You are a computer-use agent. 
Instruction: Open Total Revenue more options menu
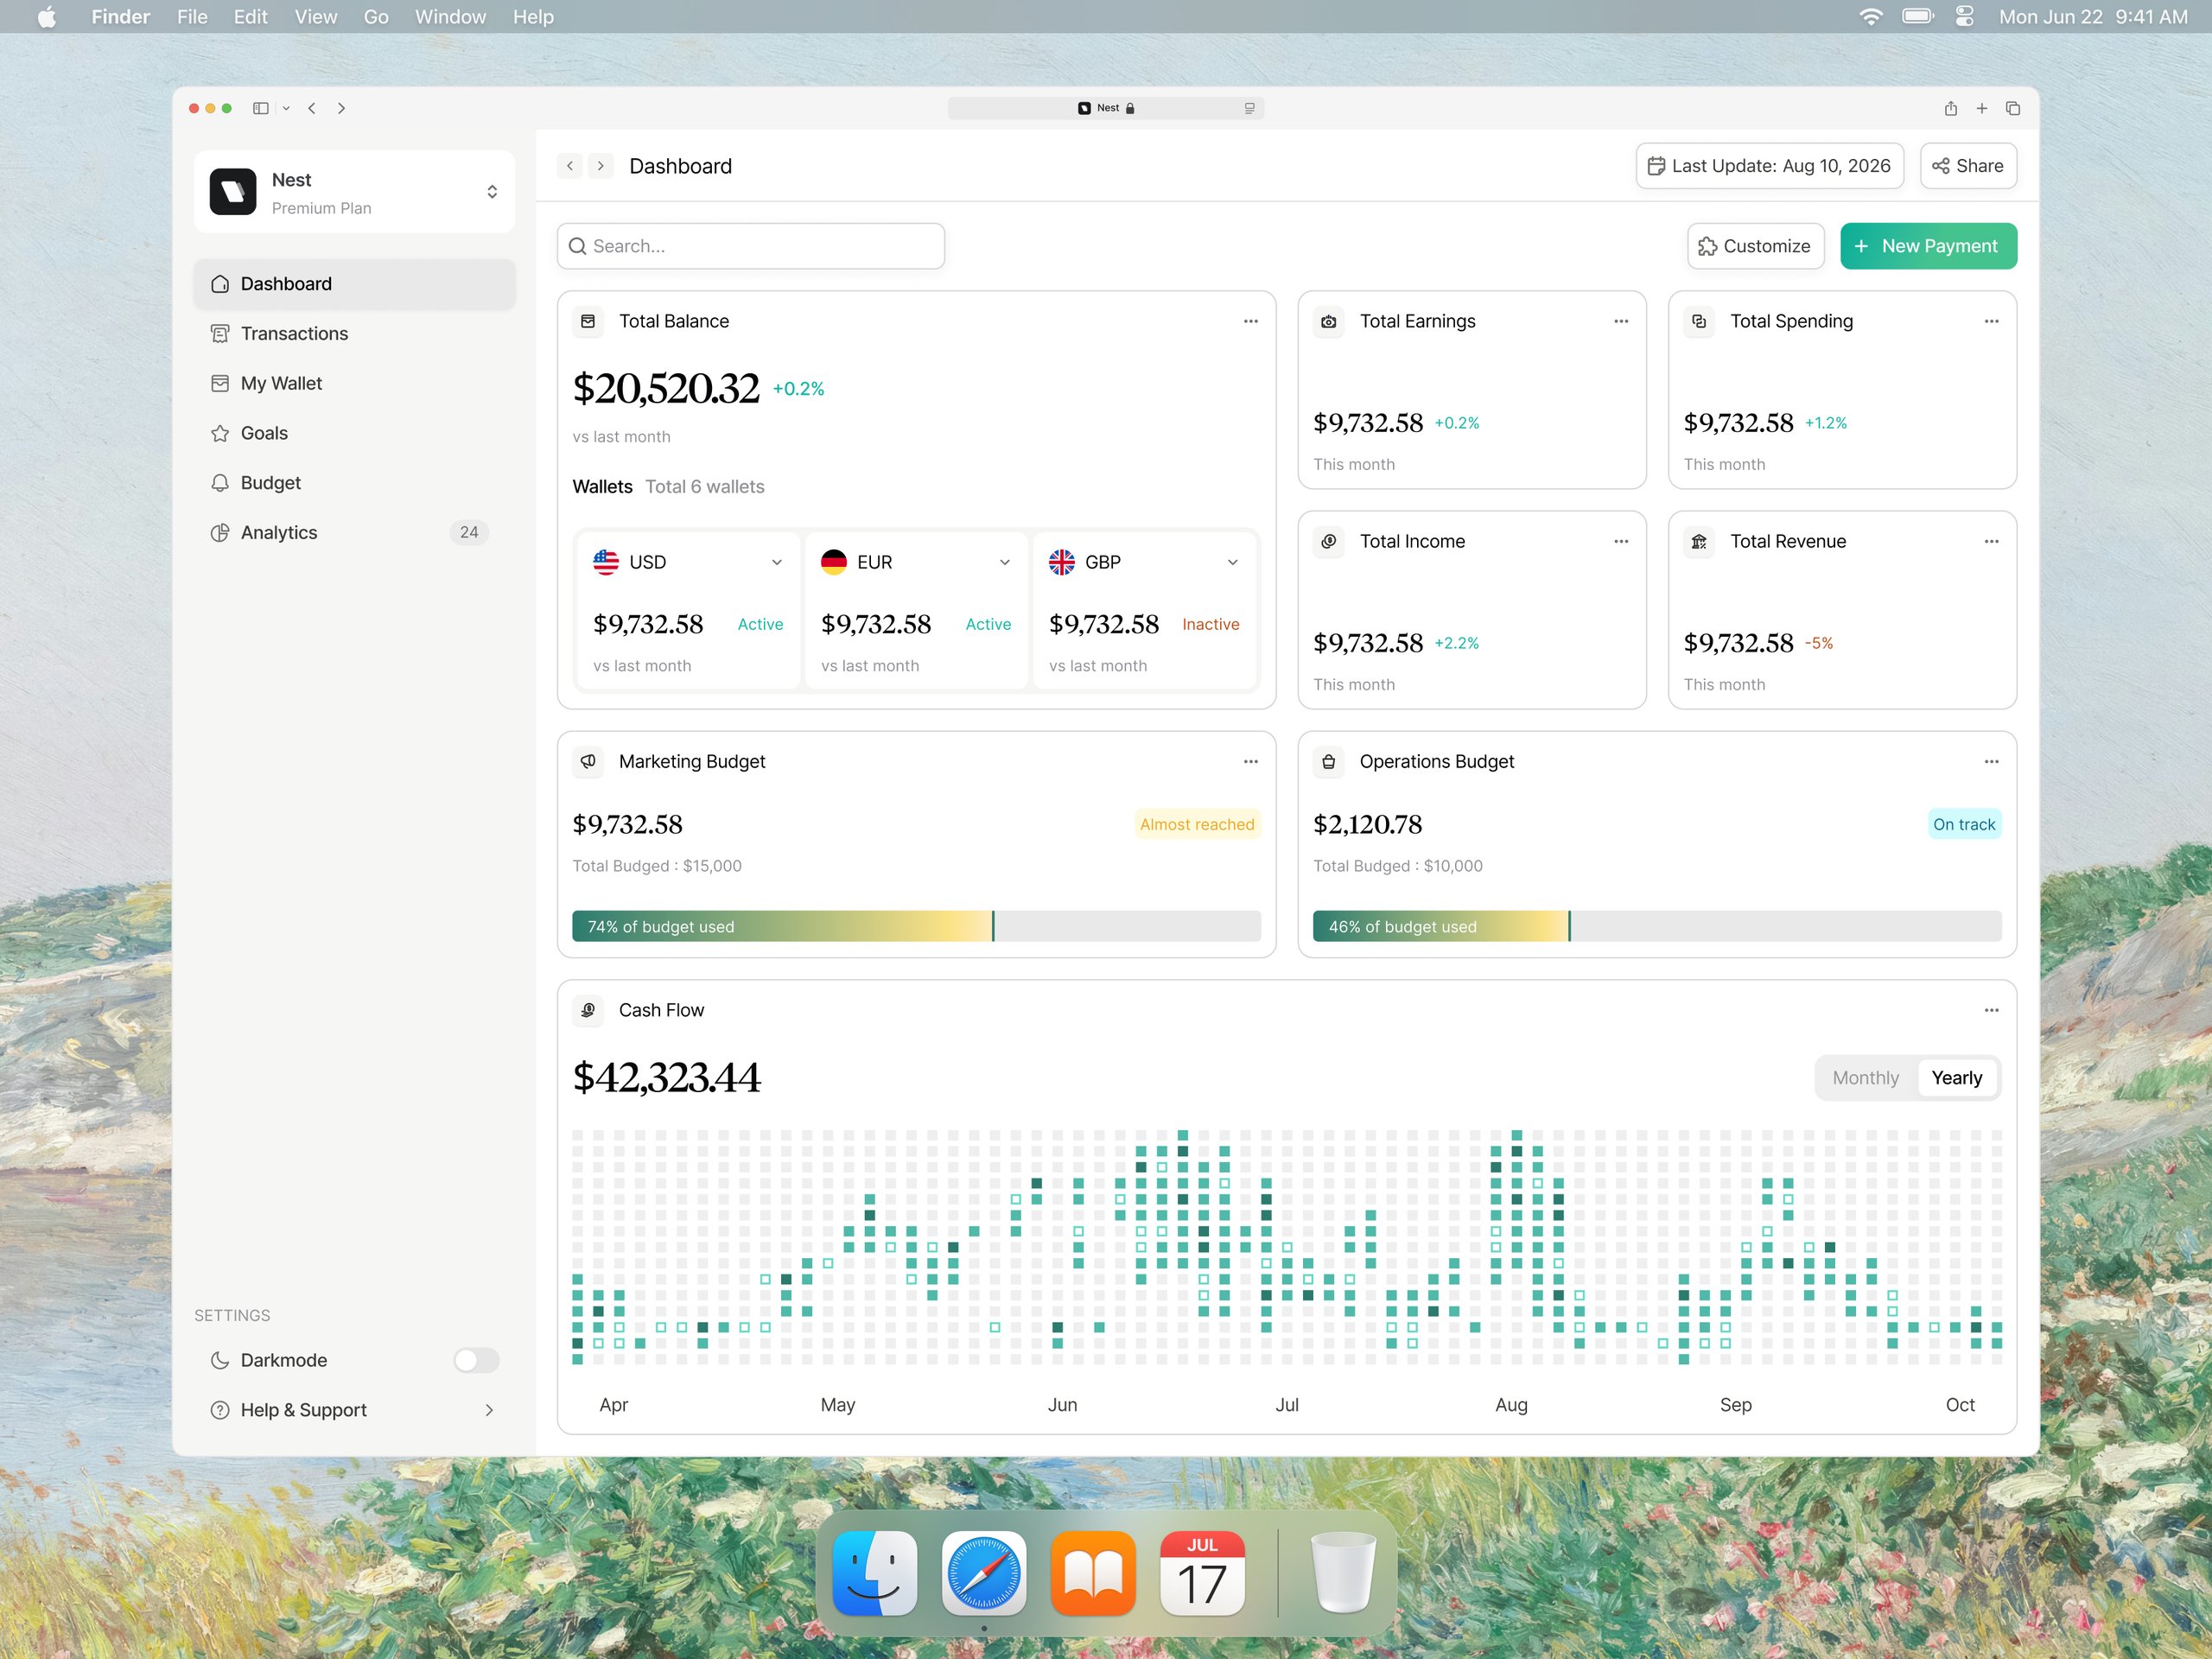tap(1991, 541)
